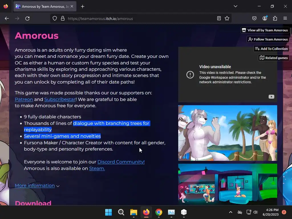Open Firefox account menu
The width and height of the screenshot is (292, 219).
point(265,18)
